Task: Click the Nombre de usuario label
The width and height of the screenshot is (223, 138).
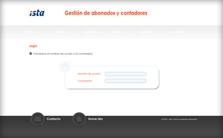Action: (x=89, y=74)
